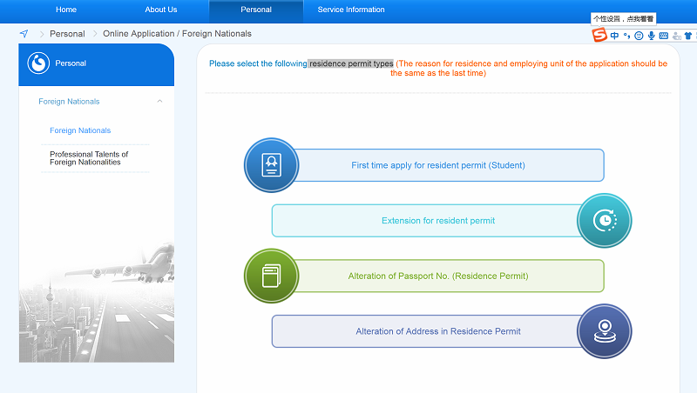Image resolution: width=697 pixels, height=393 pixels.
Task: Click Online Application / Foreign Nationals breadcrumb
Action: (177, 34)
